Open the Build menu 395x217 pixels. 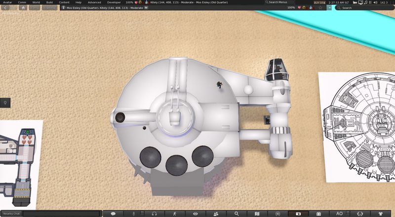[x=49, y=2]
